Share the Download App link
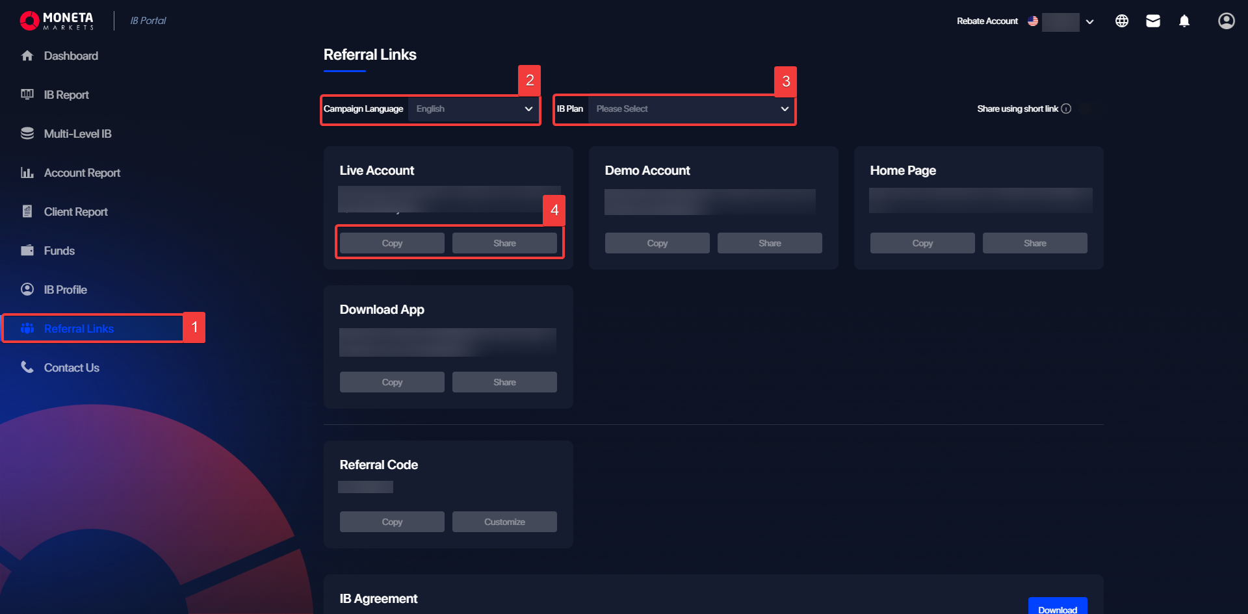This screenshot has width=1248, height=614. [504, 382]
